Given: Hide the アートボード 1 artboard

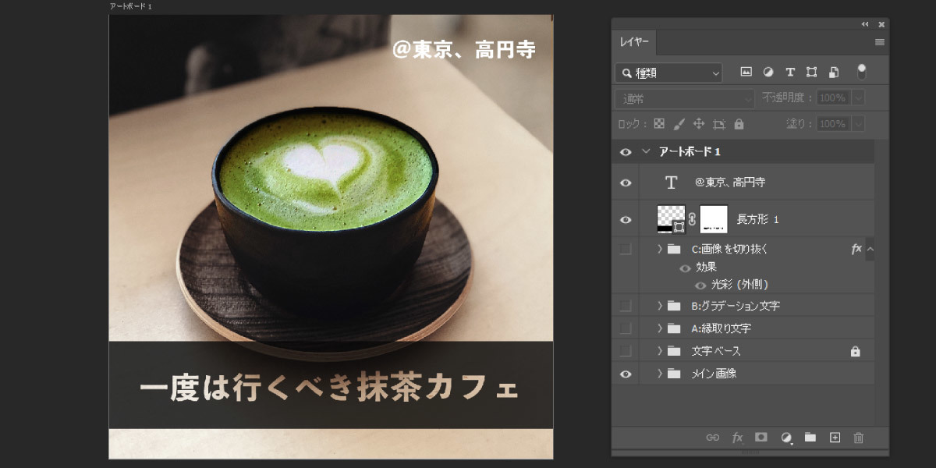Looking at the screenshot, I should pyautogui.click(x=626, y=152).
